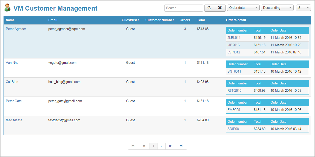315x157 pixels.
Task: Open customer Peter Gate
Action: (14, 101)
